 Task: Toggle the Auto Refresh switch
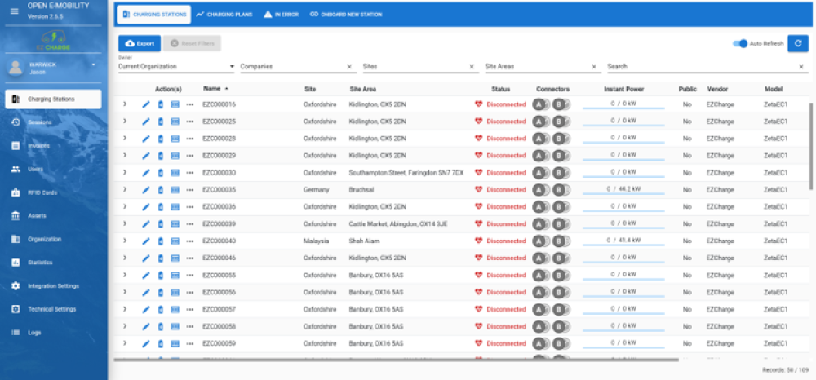(x=739, y=43)
